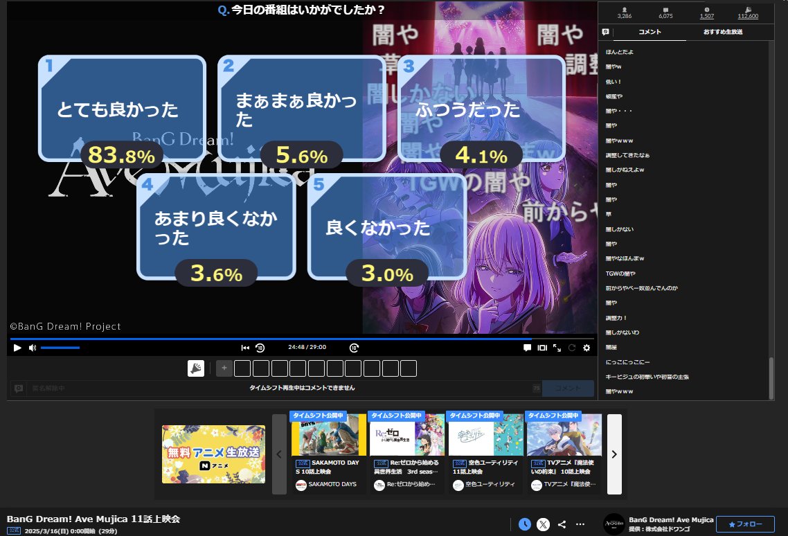
Task: Switch to the おすすめ生放送 tab
Action: click(x=723, y=32)
